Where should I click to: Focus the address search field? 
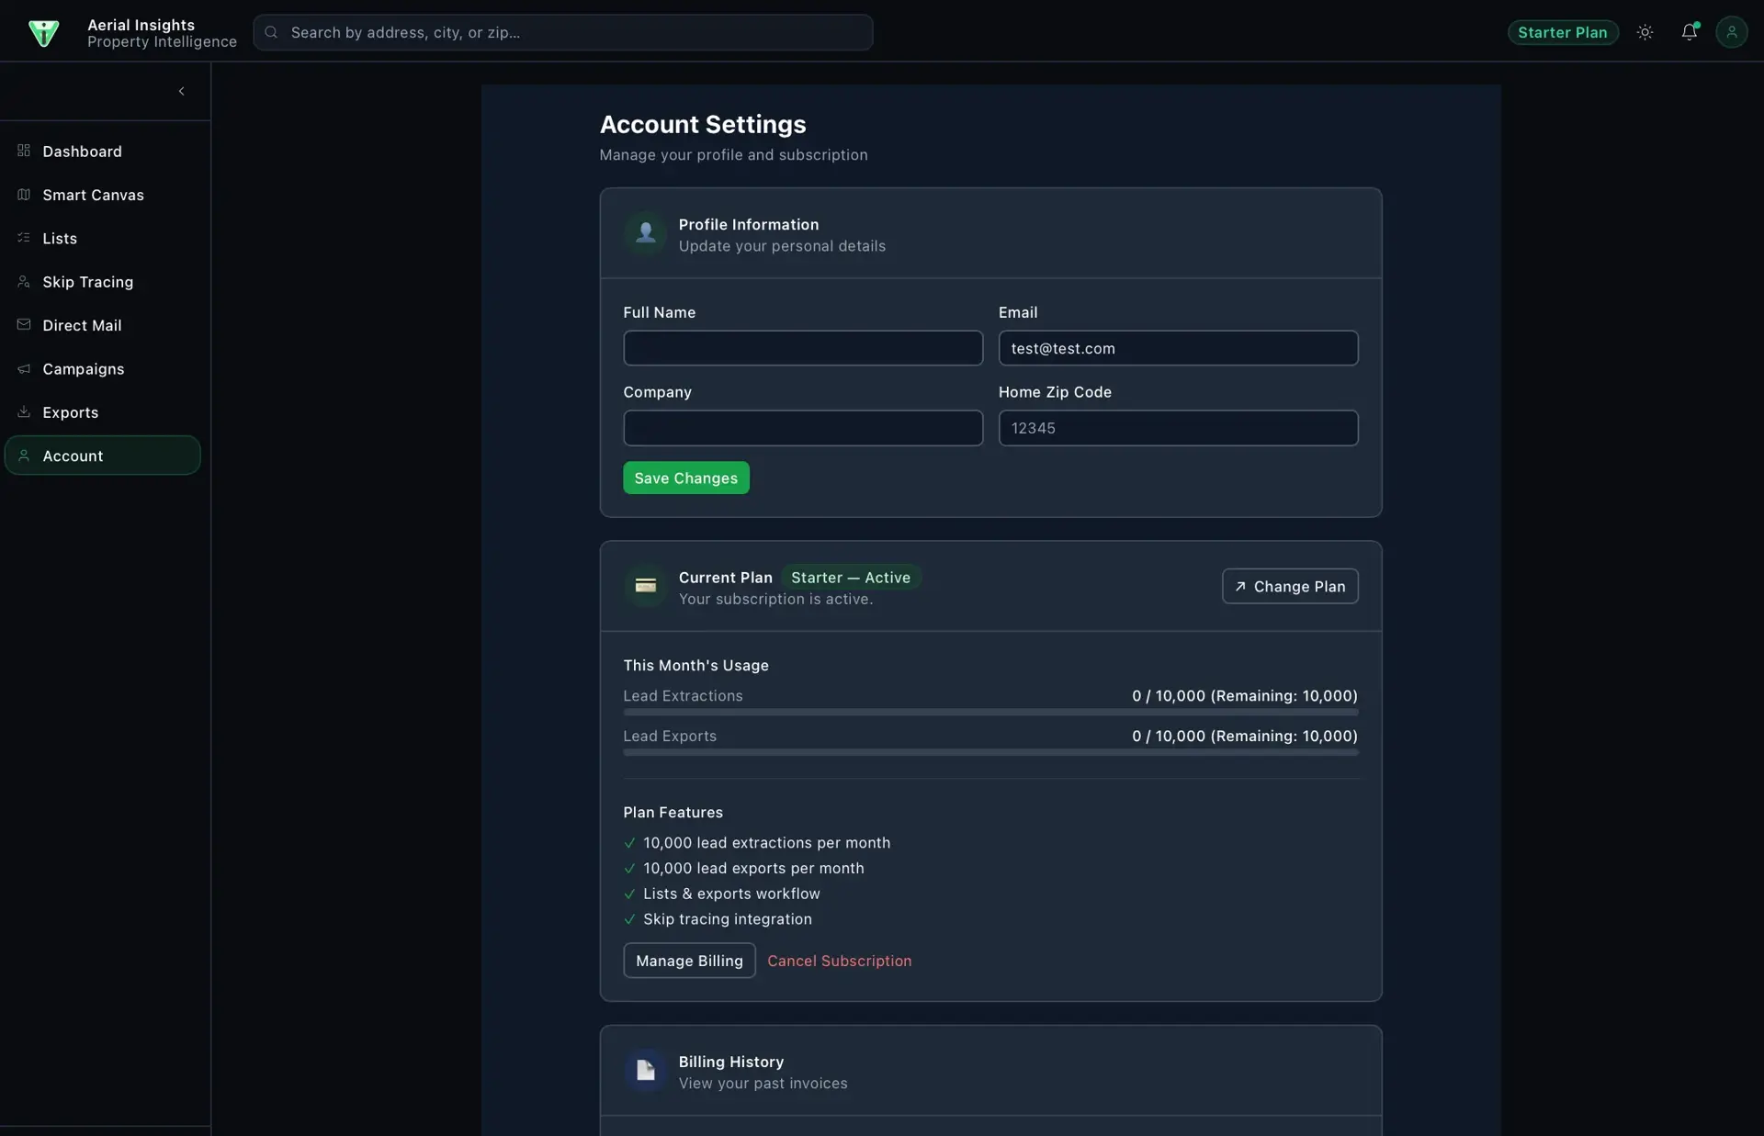(x=562, y=32)
